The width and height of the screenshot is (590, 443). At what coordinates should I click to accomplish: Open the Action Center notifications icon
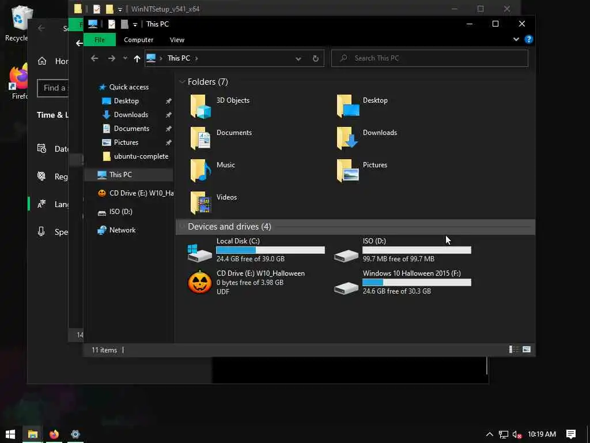(x=571, y=434)
